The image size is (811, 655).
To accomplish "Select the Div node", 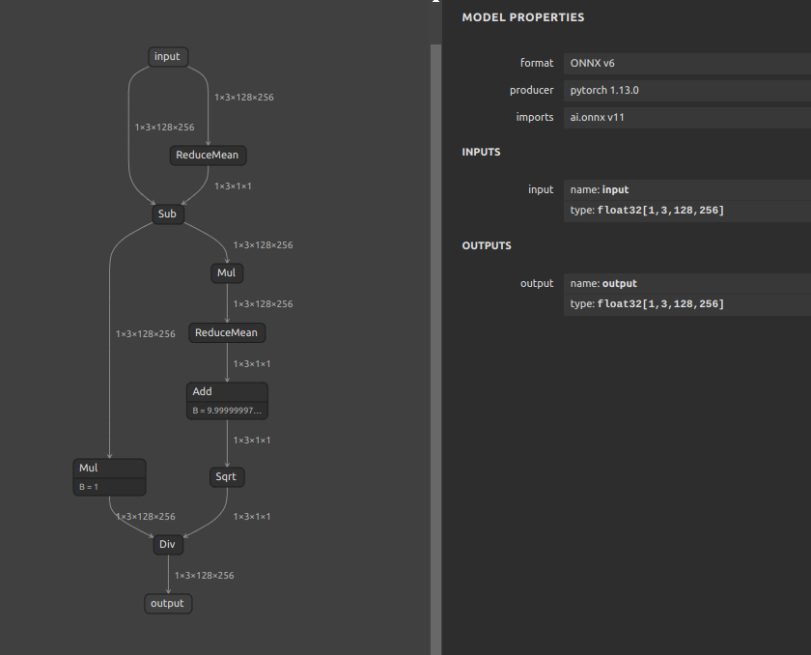I will point(168,544).
